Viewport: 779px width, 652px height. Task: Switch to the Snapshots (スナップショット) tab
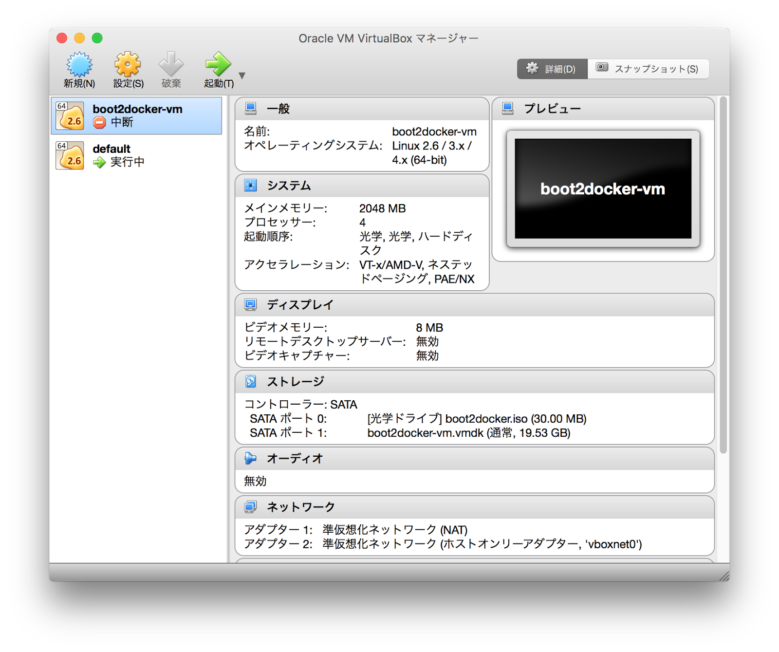(649, 69)
